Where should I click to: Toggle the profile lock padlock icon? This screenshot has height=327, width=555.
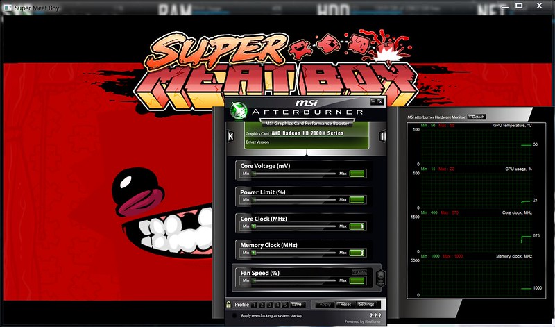(228, 304)
